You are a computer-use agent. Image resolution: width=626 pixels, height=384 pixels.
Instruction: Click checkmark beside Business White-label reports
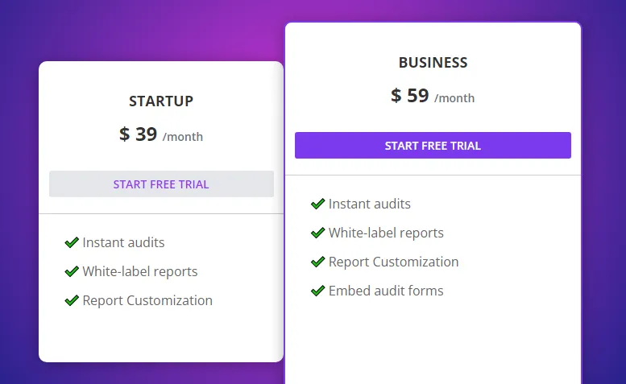[317, 233]
